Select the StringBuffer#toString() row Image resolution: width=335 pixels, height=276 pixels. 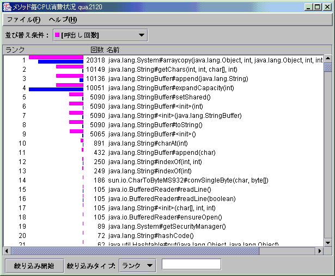tap(163, 124)
